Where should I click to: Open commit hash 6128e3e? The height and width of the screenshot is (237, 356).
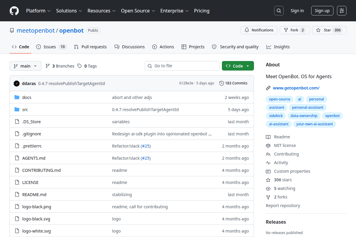click(186, 83)
